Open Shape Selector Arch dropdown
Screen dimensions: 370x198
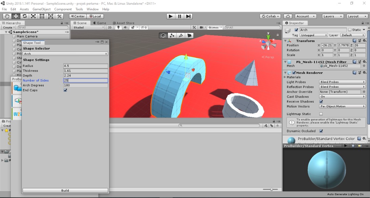(x=65, y=54)
